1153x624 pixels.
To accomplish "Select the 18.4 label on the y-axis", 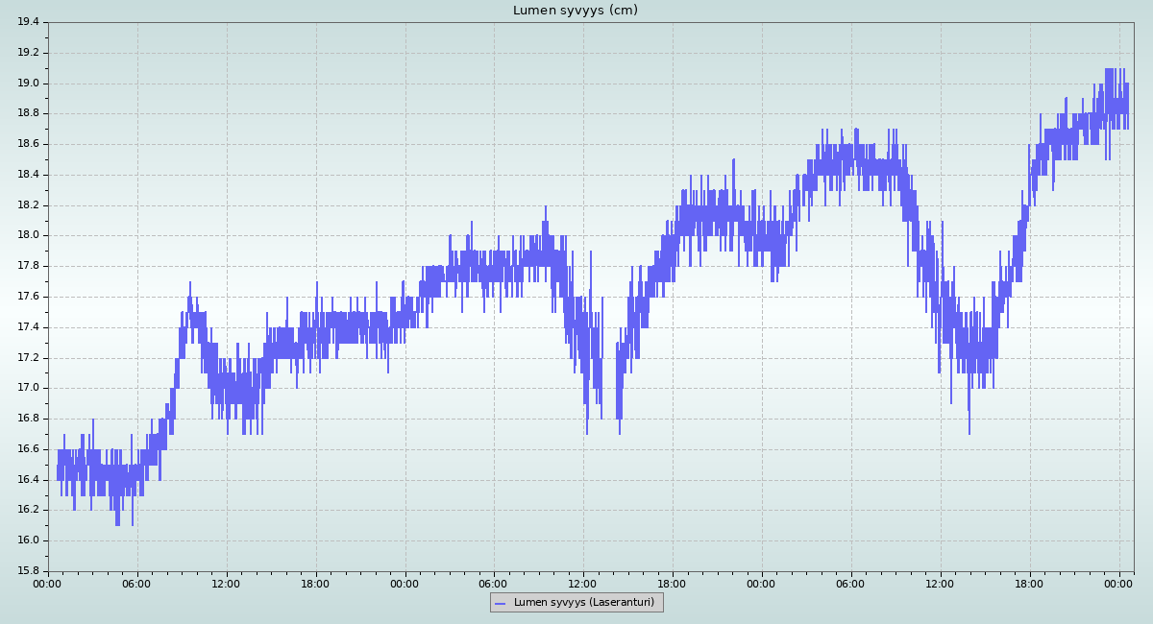I will click(28, 175).
